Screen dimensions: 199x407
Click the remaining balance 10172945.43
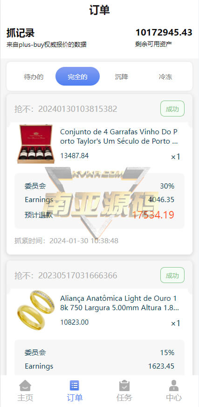(164, 32)
